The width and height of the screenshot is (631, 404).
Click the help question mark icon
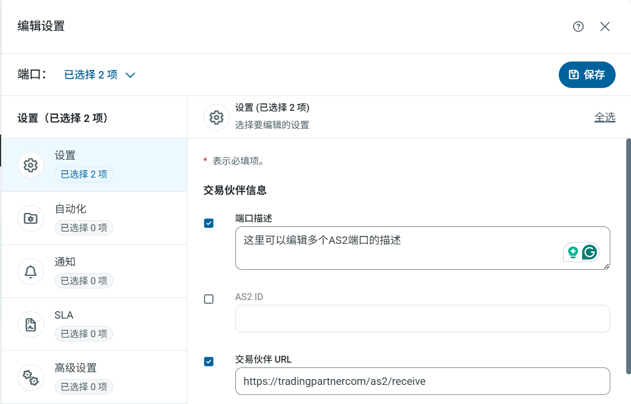[x=578, y=27]
